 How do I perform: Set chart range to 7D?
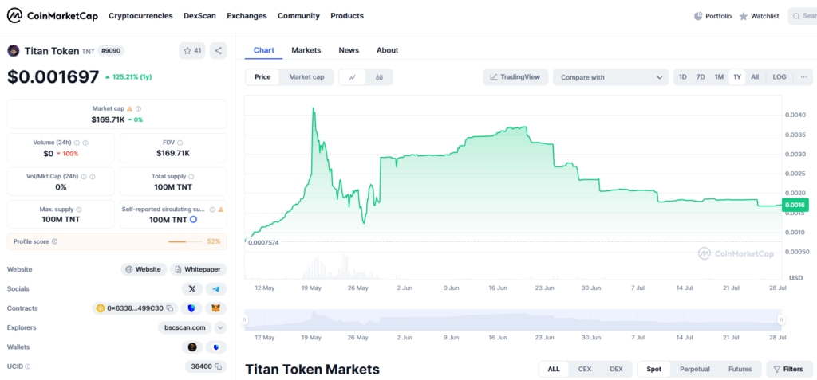click(701, 77)
